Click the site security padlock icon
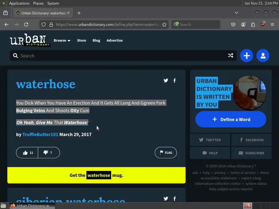 (x=51, y=24)
